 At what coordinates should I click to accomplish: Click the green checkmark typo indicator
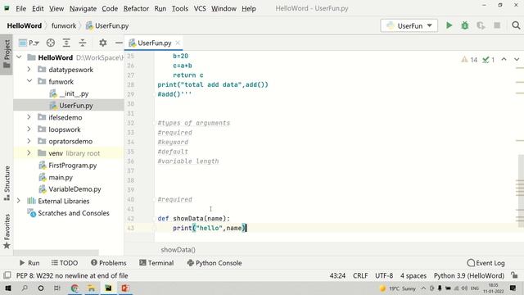[x=488, y=60]
